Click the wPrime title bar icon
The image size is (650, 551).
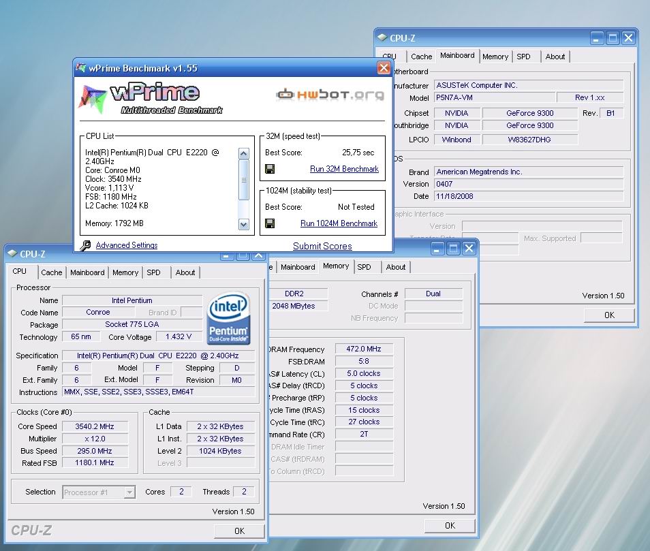(x=81, y=68)
